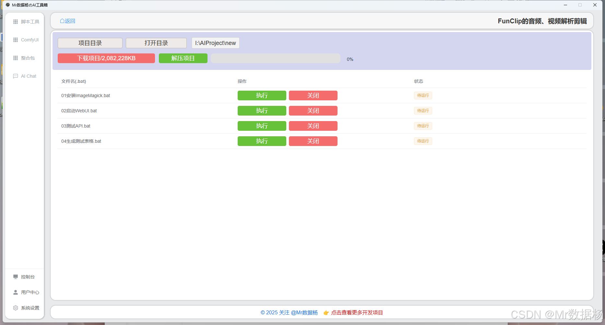Click the © 2025 关注 @Mr数据杨 link
The width and height of the screenshot is (605, 325).
pyautogui.click(x=289, y=313)
